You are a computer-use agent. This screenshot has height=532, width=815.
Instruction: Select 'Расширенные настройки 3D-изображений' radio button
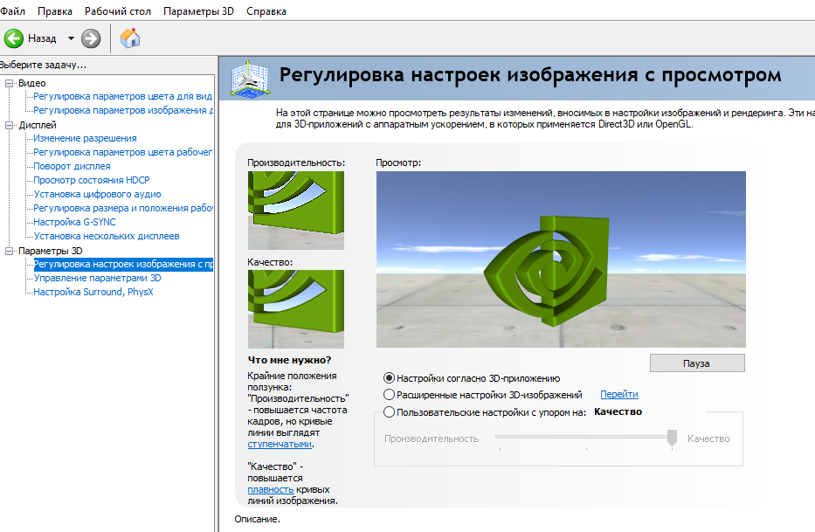pyautogui.click(x=390, y=395)
